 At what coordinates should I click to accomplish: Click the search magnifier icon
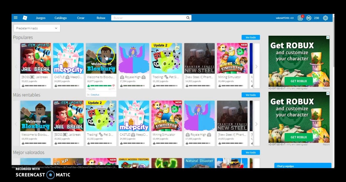click(188, 18)
